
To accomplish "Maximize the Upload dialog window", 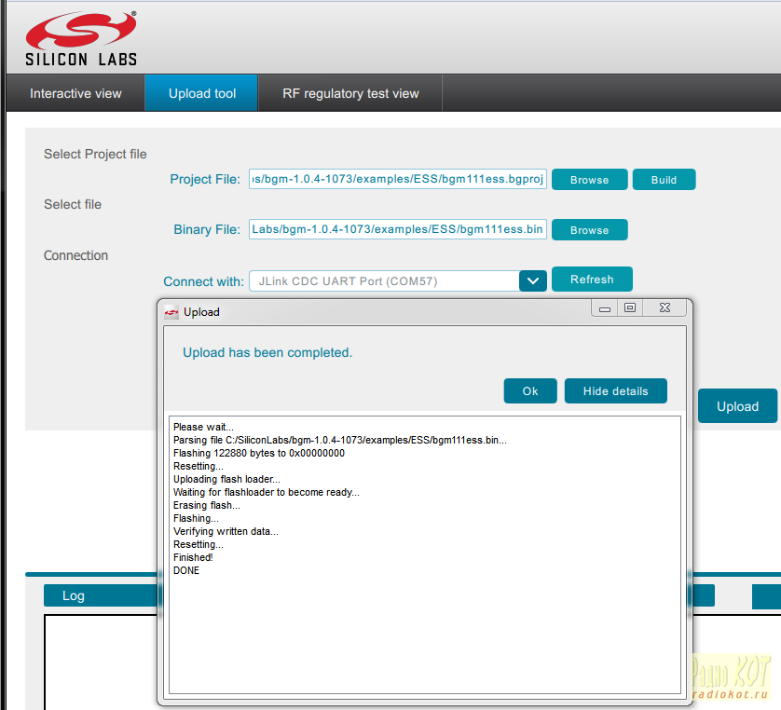I will pyautogui.click(x=630, y=308).
